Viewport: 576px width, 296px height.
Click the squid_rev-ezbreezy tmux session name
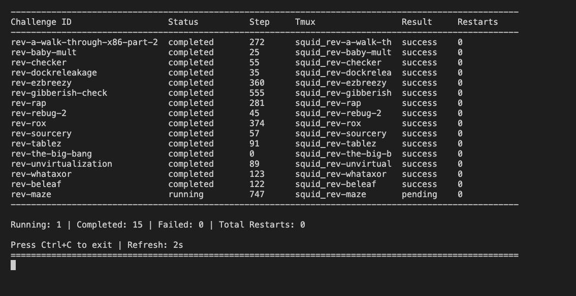[x=341, y=83]
